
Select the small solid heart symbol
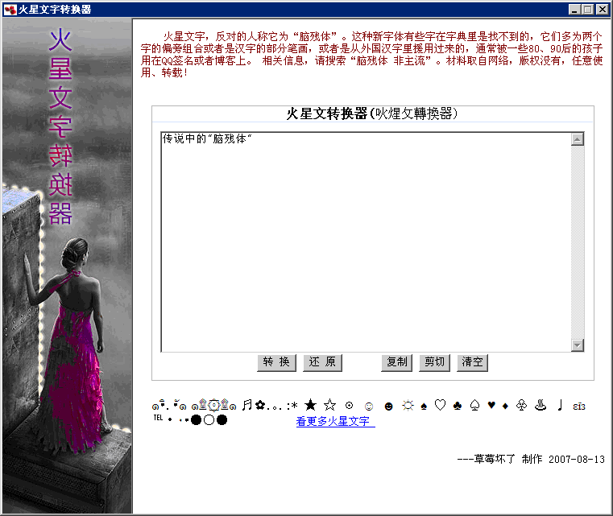coord(491,406)
